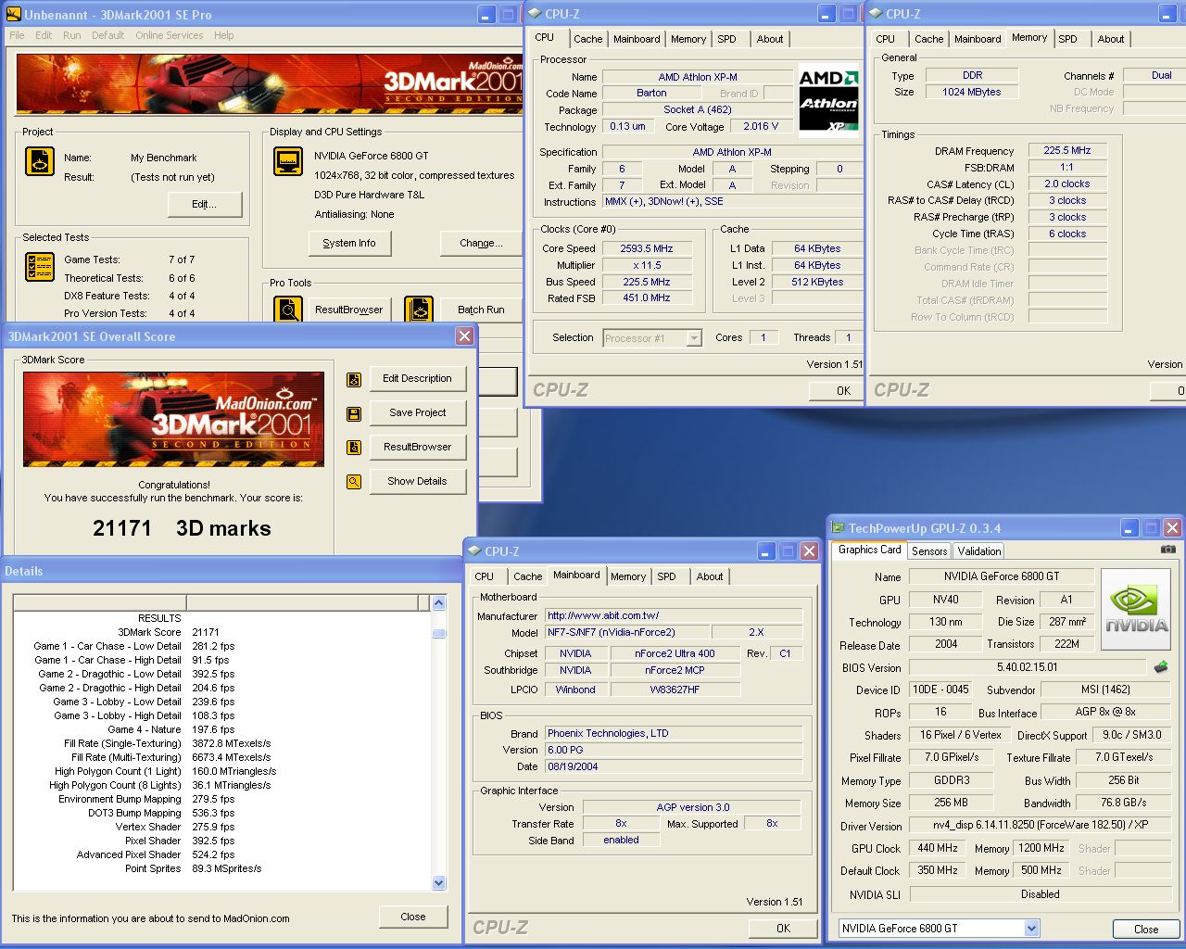Open the Online Services menu
The height and width of the screenshot is (949, 1186).
(x=169, y=35)
